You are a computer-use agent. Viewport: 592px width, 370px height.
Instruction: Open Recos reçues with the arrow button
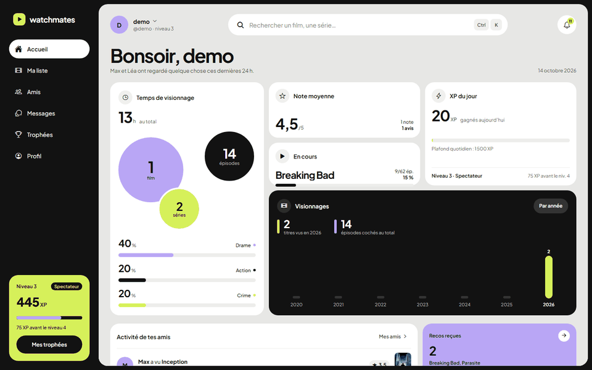tap(564, 335)
